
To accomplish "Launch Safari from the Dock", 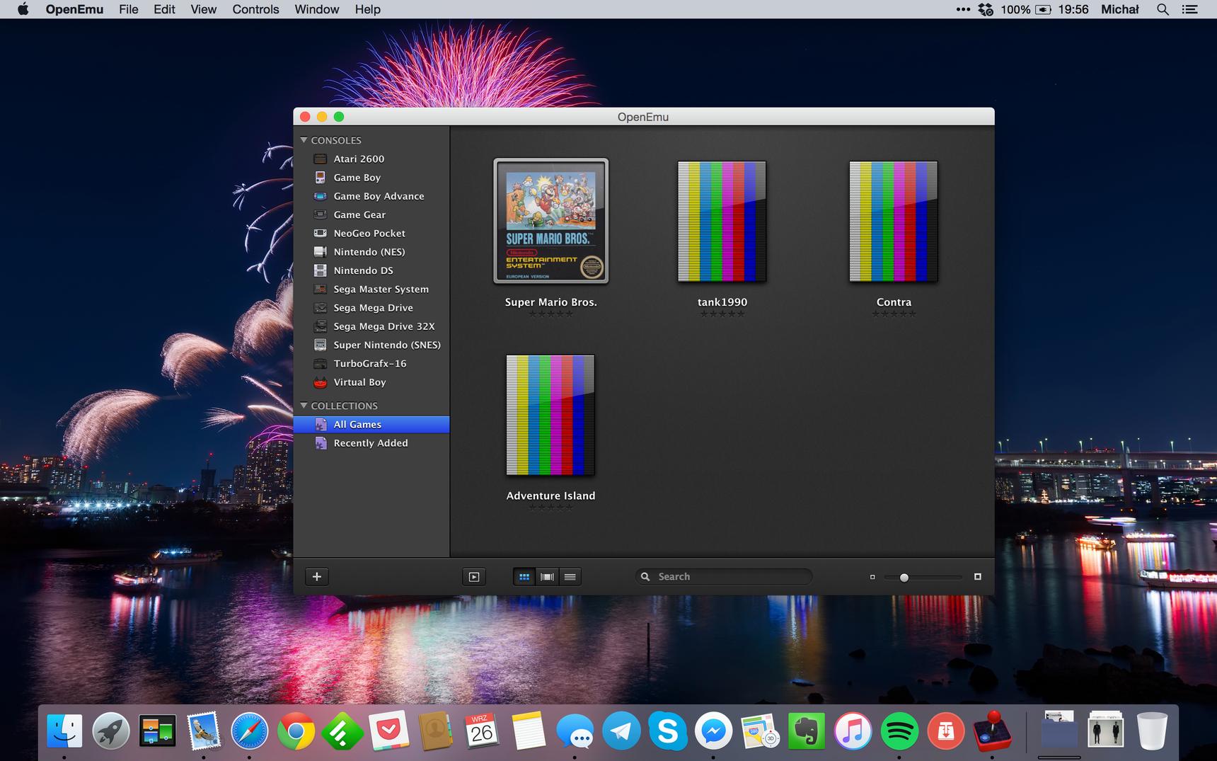I will (x=250, y=731).
